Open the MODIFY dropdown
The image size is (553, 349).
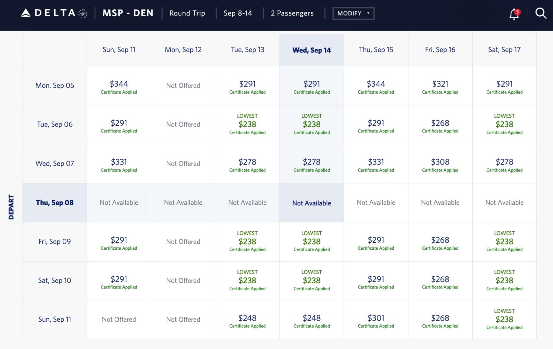tap(353, 13)
